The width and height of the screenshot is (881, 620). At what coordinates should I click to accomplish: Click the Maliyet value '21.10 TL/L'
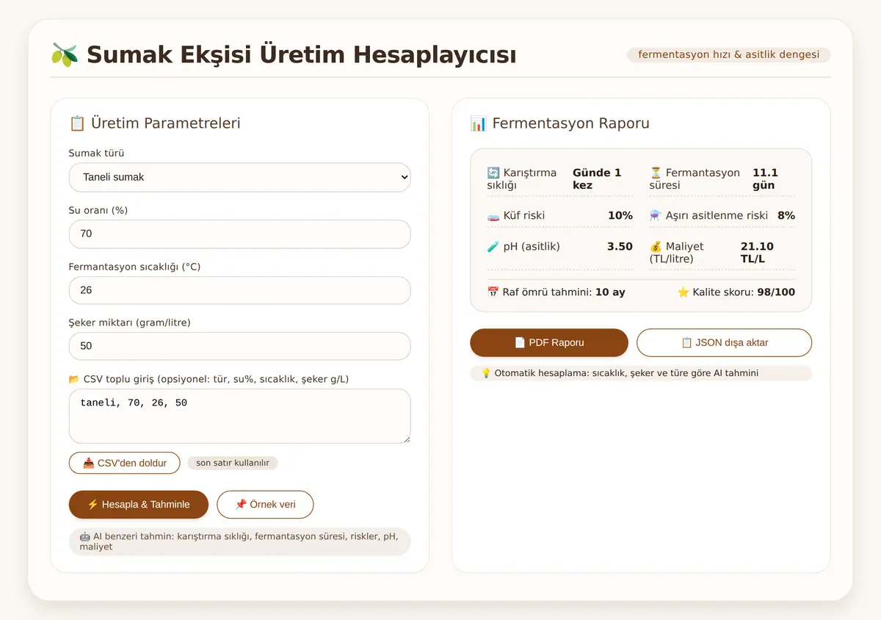[x=758, y=253]
